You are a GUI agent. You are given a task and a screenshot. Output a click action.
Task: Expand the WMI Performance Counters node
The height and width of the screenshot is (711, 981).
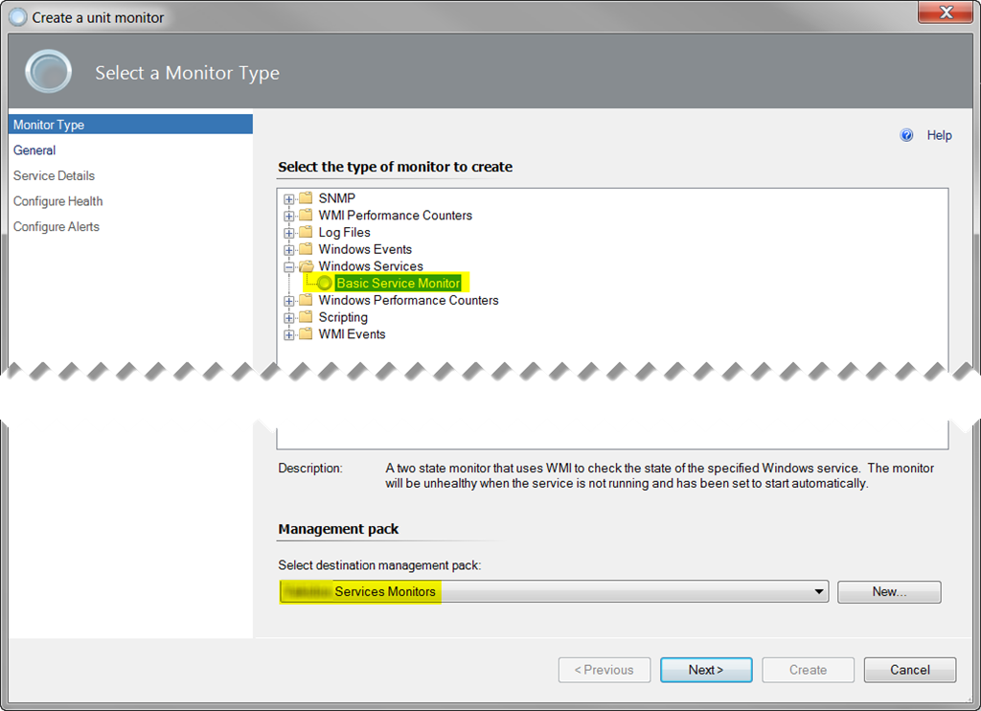(x=290, y=215)
